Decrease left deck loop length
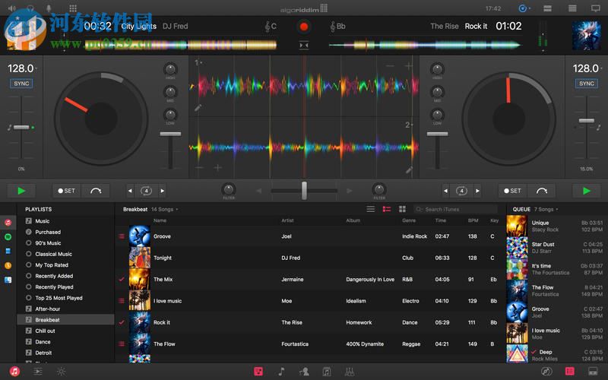 [130, 191]
